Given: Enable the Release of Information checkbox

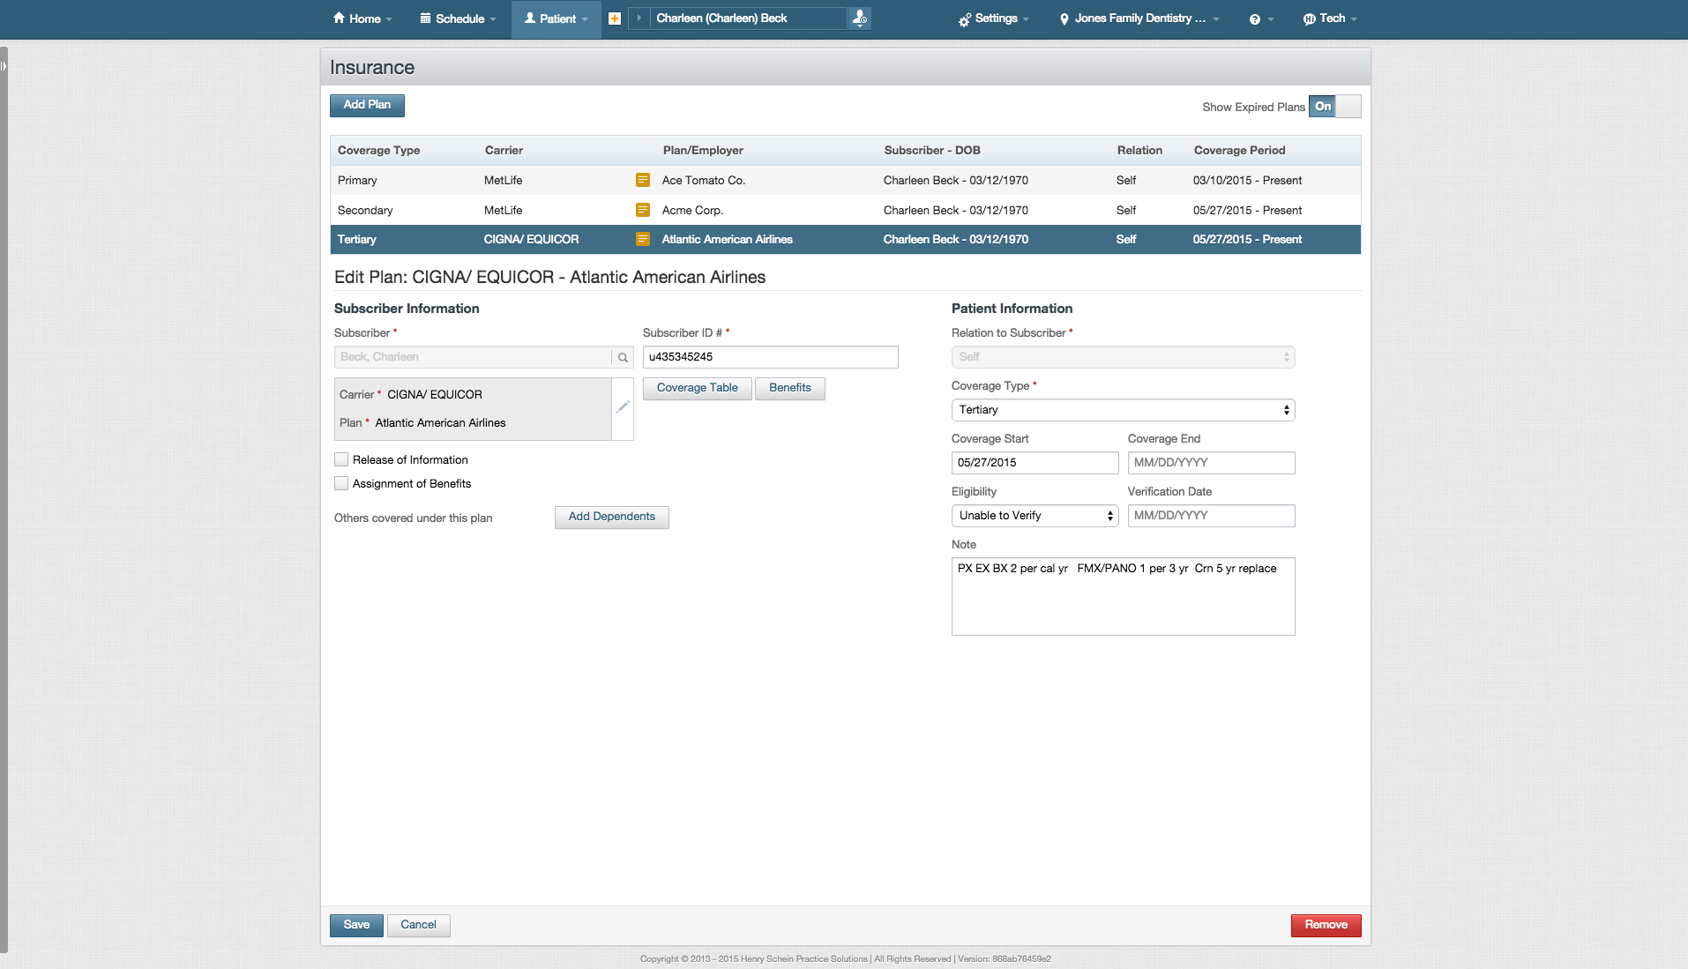Looking at the screenshot, I should point(341,459).
